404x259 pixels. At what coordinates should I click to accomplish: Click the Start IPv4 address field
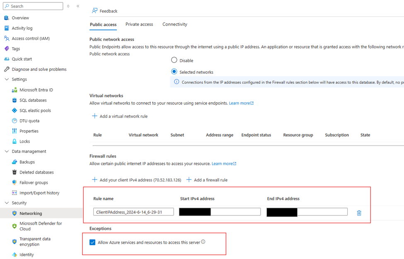[x=220, y=212]
